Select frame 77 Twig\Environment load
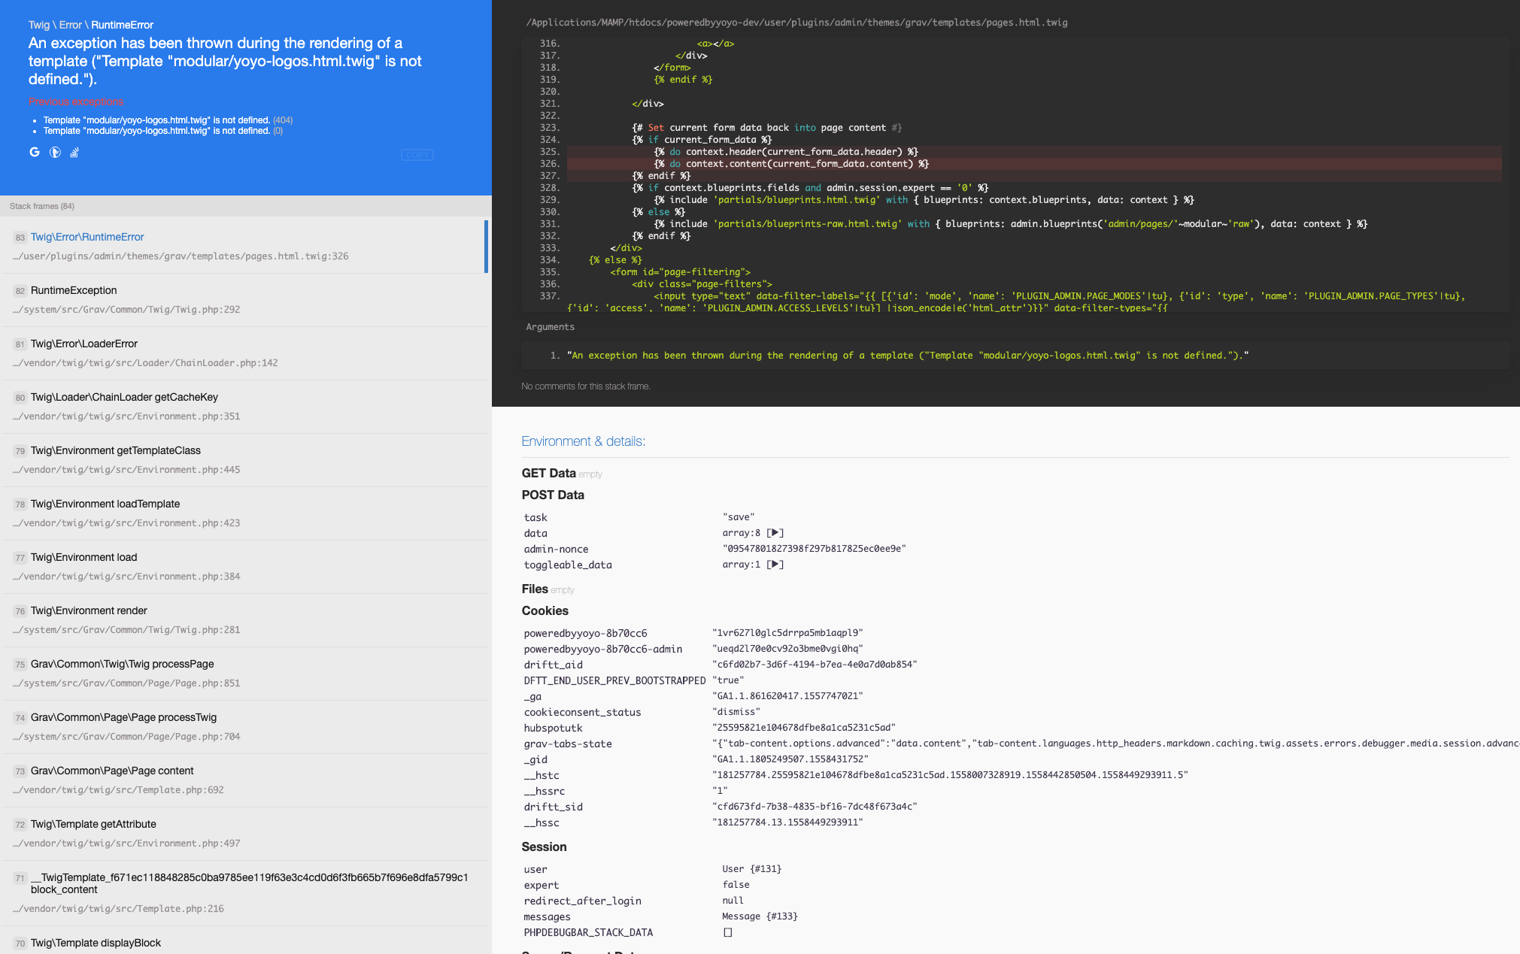Screen dimensions: 1520x954 244,567
